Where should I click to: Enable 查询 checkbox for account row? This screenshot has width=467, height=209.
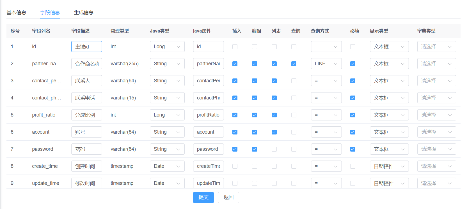click(x=294, y=132)
